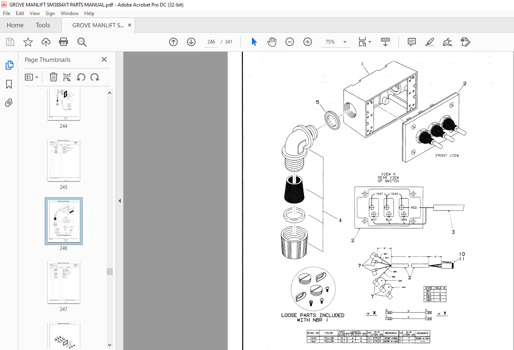Click the fit page scrolling icon
The height and width of the screenshot is (350, 514).
[x=362, y=42]
